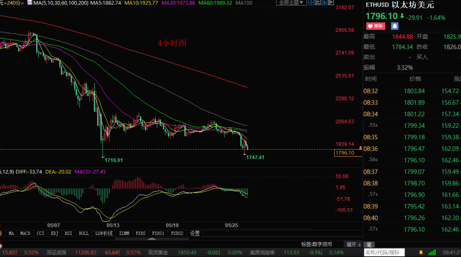Open the 设置 indicator settings
The image size is (461, 257).
click(195, 233)
